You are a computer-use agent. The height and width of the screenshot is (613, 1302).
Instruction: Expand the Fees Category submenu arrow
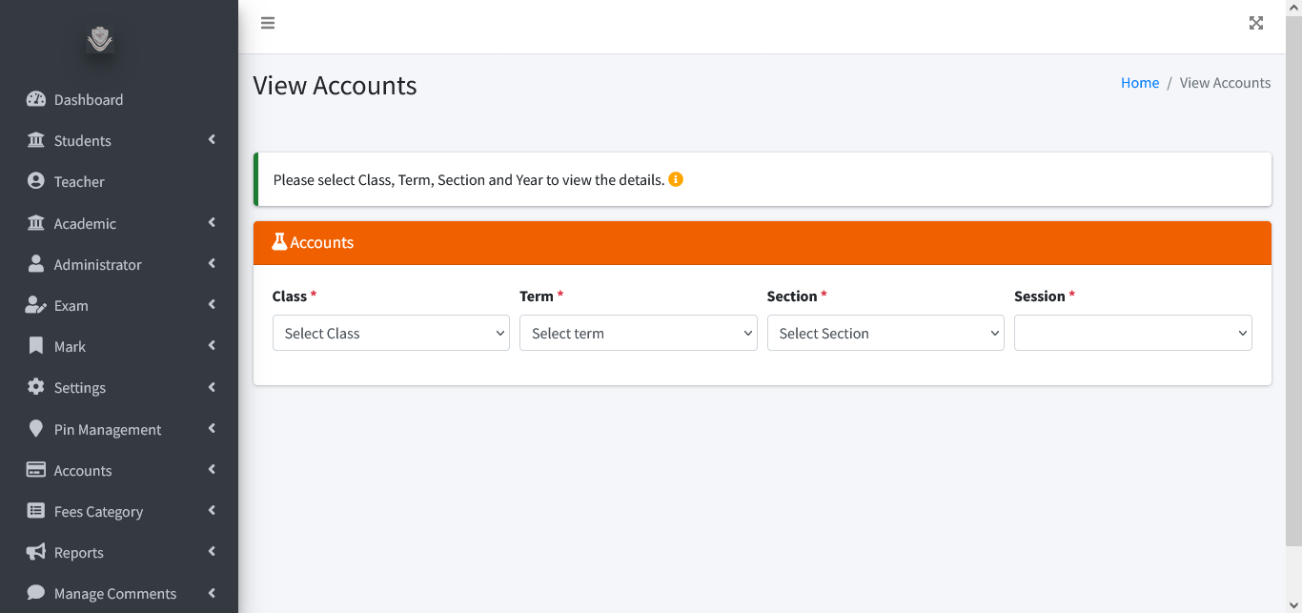(x=212, y=511)
